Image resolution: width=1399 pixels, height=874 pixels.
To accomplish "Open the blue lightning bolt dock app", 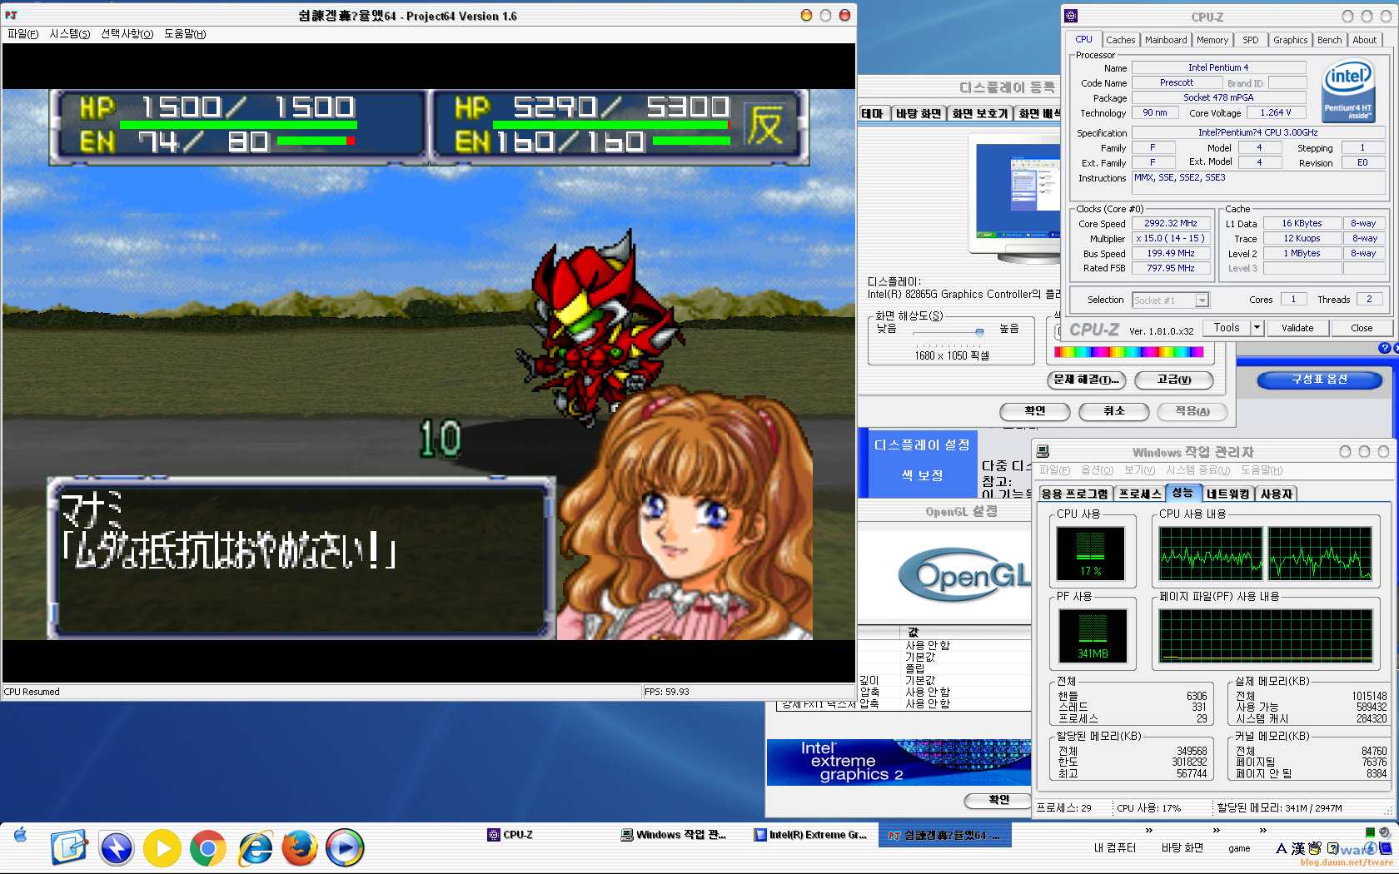I will click(x=117, y=848).
